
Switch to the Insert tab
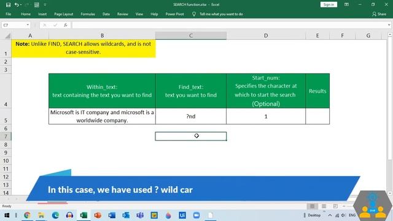point(42,14)
